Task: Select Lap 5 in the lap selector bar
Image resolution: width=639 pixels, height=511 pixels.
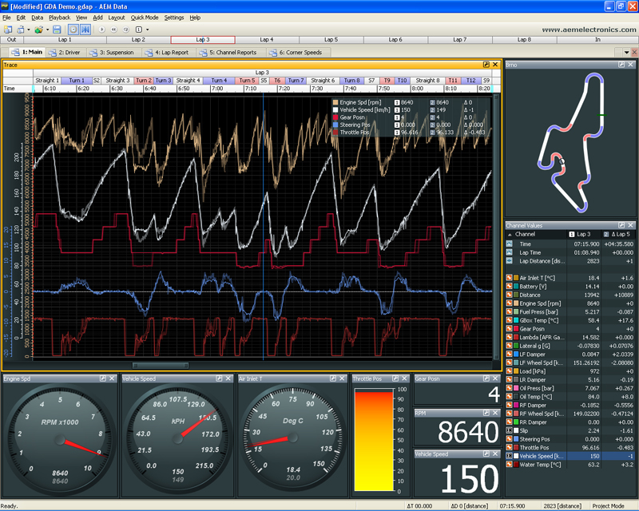Action: coord(330,38)
